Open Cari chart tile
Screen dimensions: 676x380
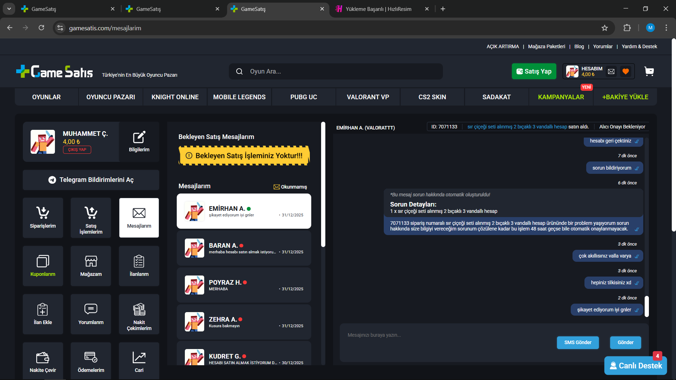pyautogui.click(x=139, y=361)
